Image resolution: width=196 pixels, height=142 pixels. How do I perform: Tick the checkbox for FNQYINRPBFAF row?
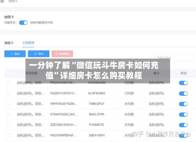pos(9,135)
